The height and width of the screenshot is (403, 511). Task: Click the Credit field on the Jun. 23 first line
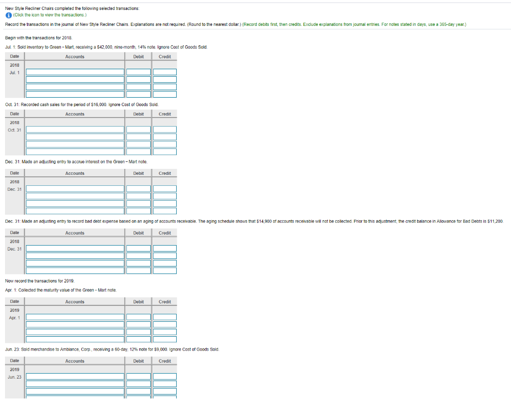click(165, 376)
